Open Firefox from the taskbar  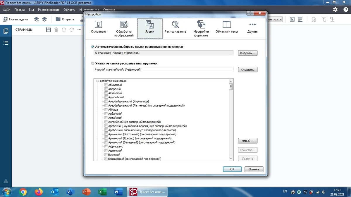pyautogui.click(x=39, y=192)
